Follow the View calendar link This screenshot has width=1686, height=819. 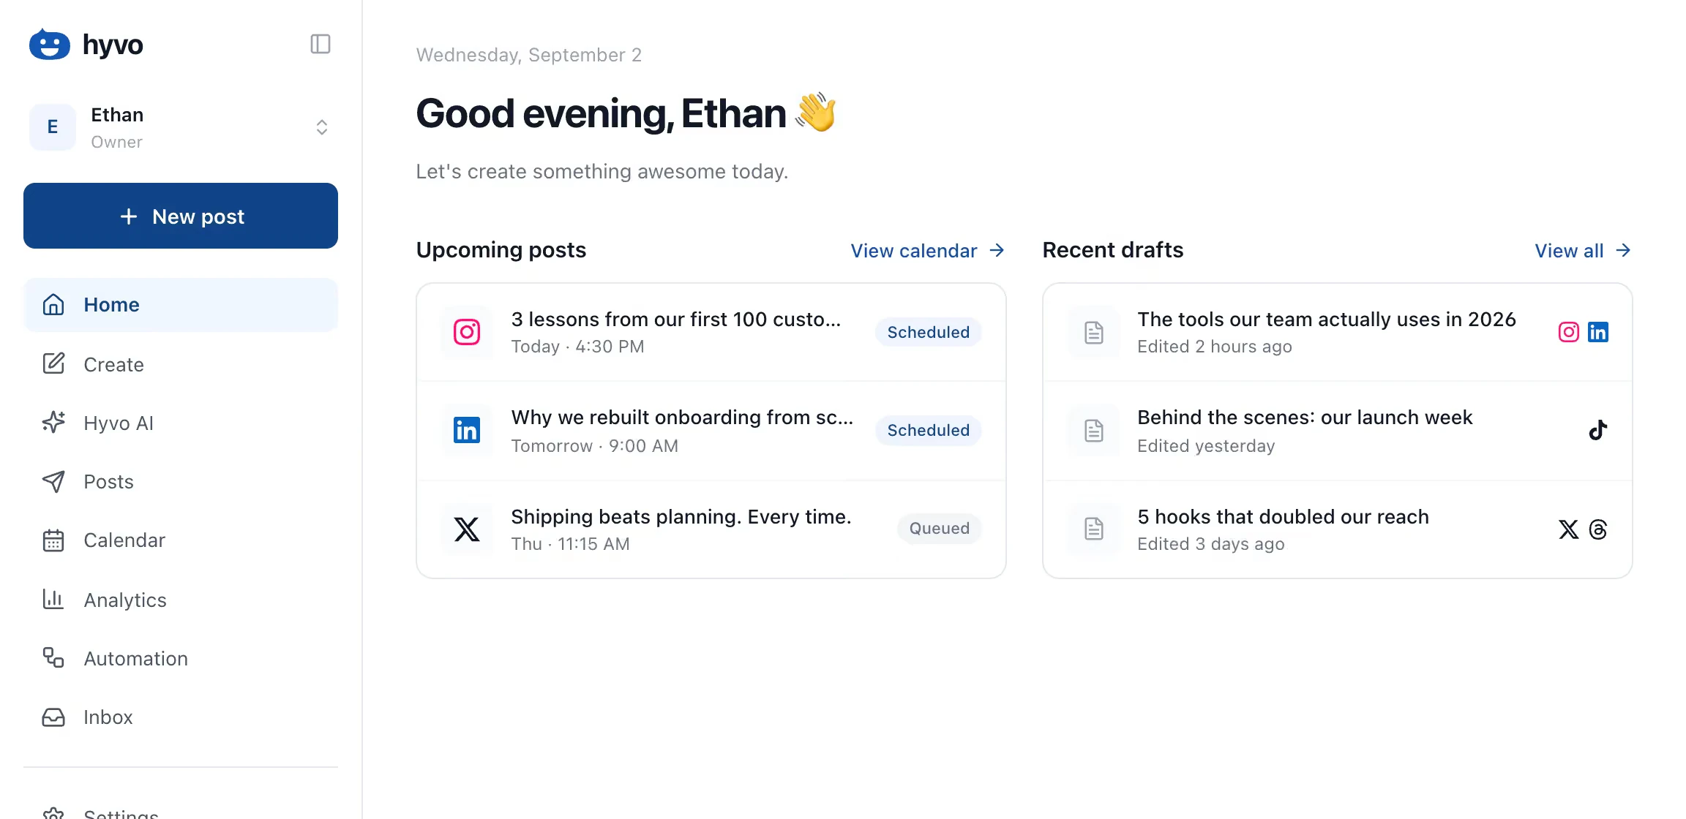coord(927,251)
